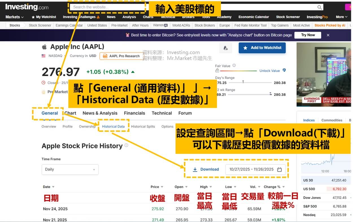Expand the More navigation menu
Screen dimensions: 356x222
[x=341, y=17]
